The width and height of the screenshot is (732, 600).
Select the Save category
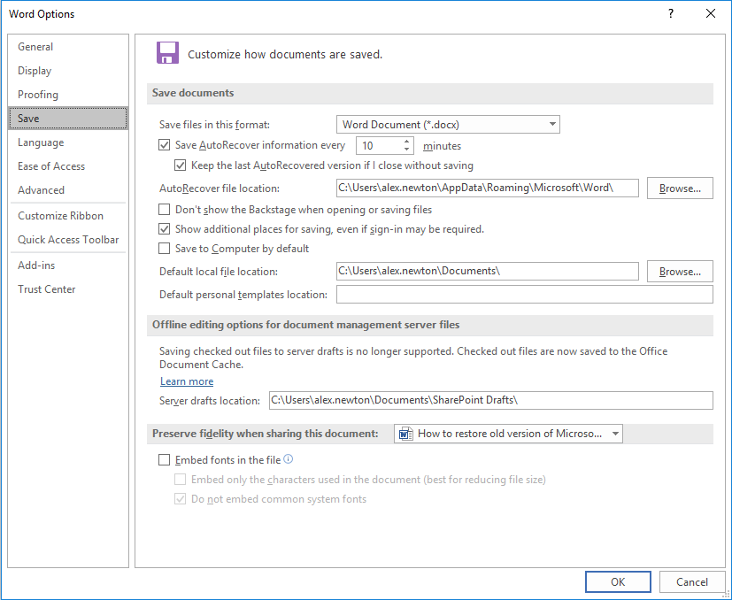68,118
